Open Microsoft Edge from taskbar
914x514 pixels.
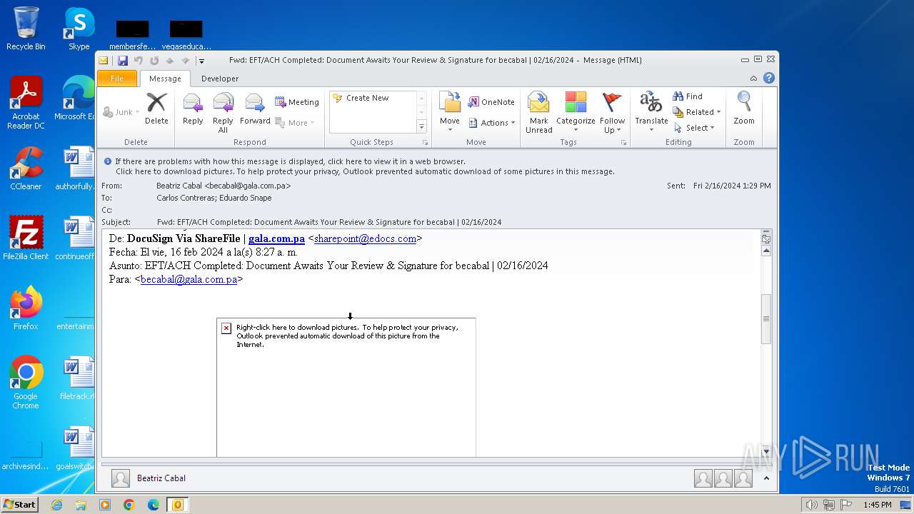(x=154, y=505)
